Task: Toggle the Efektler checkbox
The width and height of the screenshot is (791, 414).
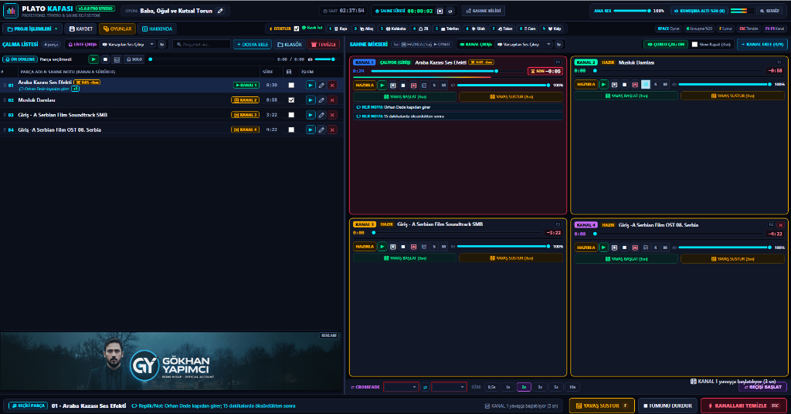Action: tap(297, 29)
